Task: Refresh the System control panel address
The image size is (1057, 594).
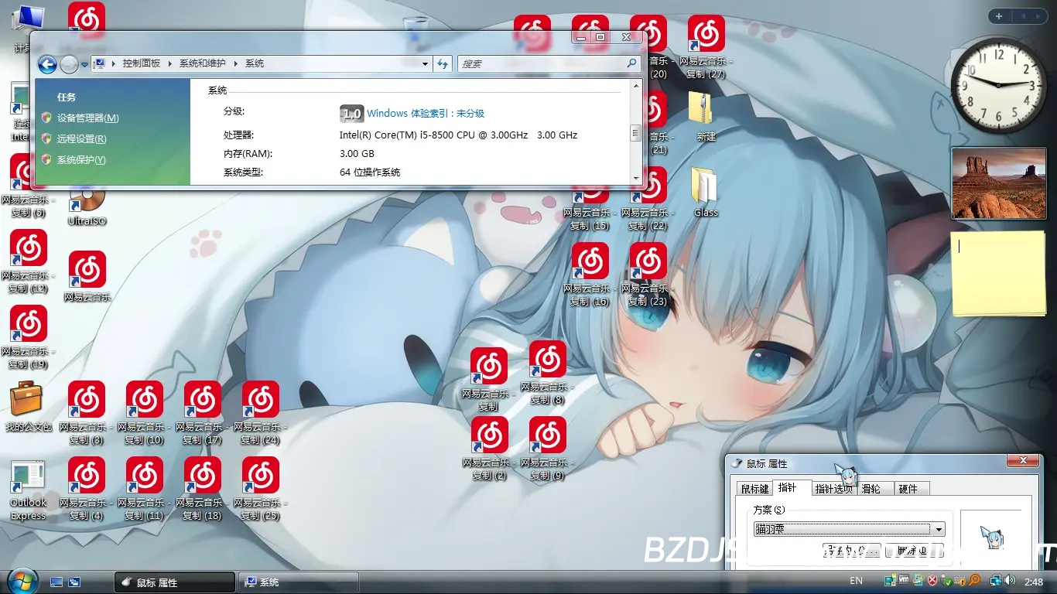Action: pyautogui.click(x=443, y=64)
